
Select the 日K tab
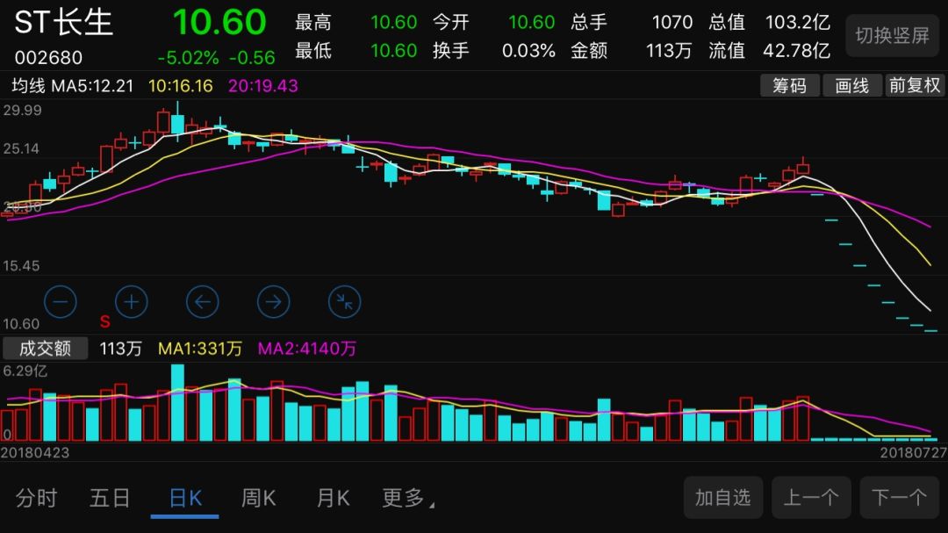pyautogui.click(x=185, y=498)
